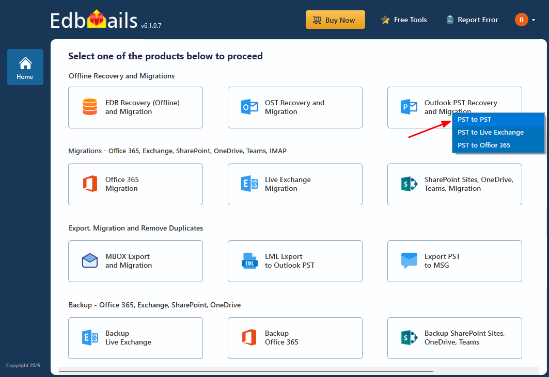Click the Backup SharePoint Sites icon
Image resolution: width=549 pixels, height=377 pixels.
point(409,337)
